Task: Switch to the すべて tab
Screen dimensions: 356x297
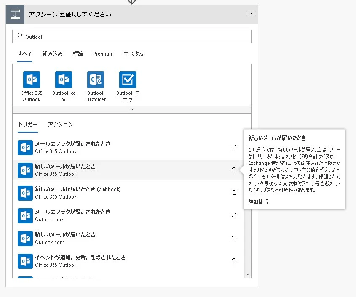Action: click(25, 54)
